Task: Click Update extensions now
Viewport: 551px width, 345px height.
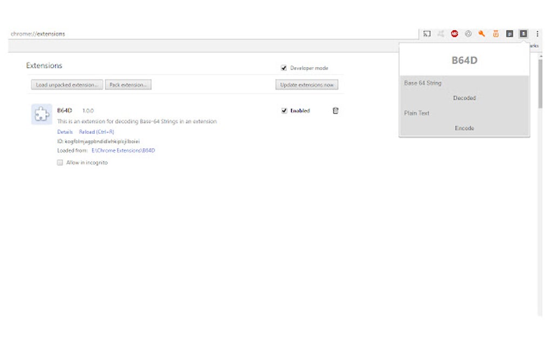Action: coord(307,84)
